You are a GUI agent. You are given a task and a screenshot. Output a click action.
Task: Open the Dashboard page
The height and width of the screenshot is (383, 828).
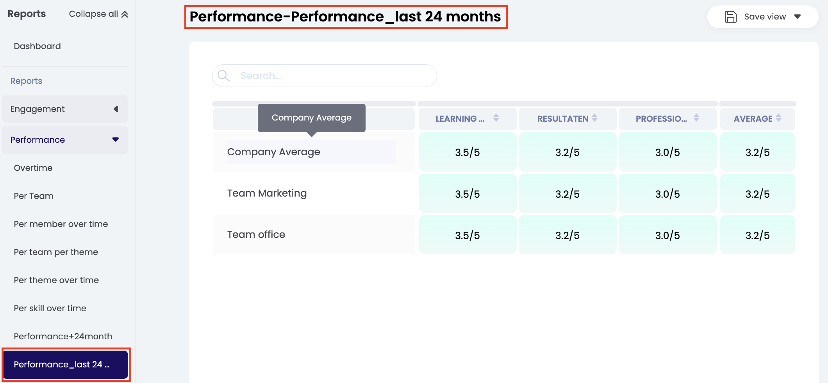coord(37,46)
